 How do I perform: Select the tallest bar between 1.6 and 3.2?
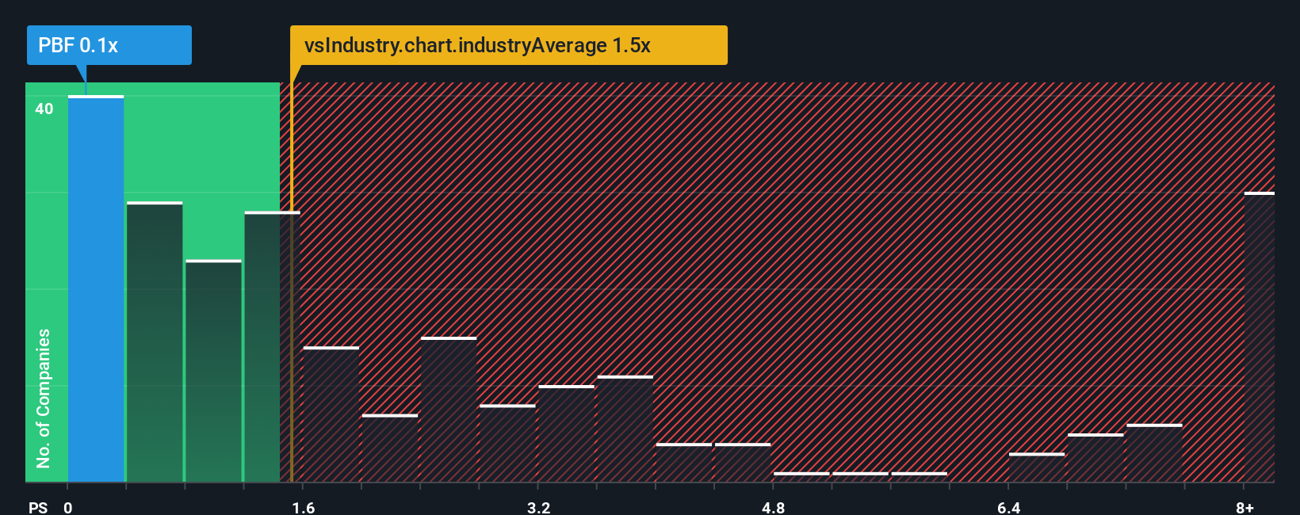pos(449,410)
